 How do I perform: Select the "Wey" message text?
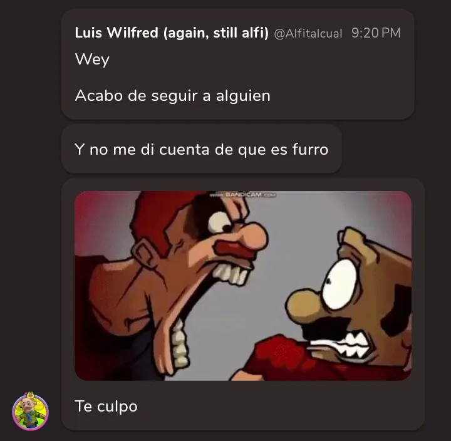pyautogui.click(x=92, y=60)
